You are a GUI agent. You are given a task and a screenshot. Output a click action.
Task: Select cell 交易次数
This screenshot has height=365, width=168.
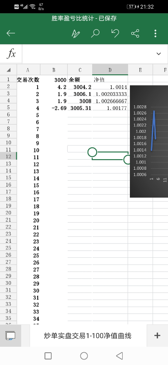click(28, 80)
